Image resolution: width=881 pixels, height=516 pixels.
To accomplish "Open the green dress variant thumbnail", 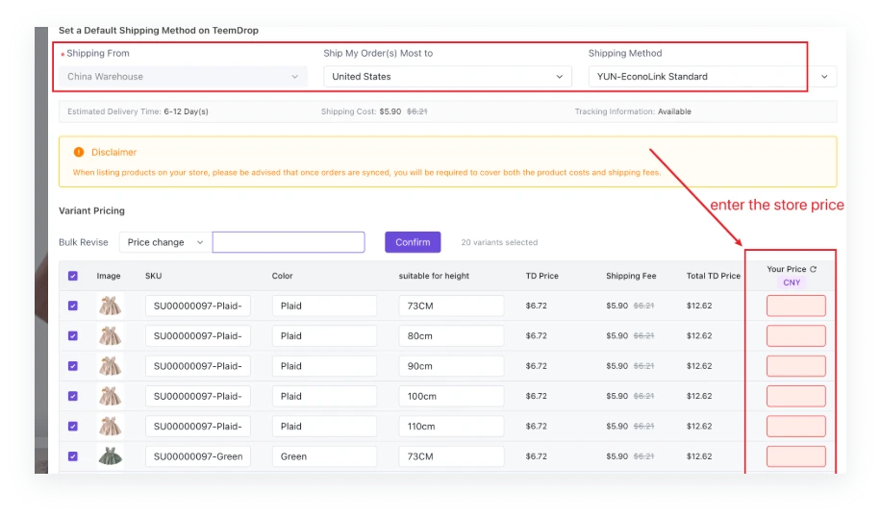I will click(x=111, y=456).
